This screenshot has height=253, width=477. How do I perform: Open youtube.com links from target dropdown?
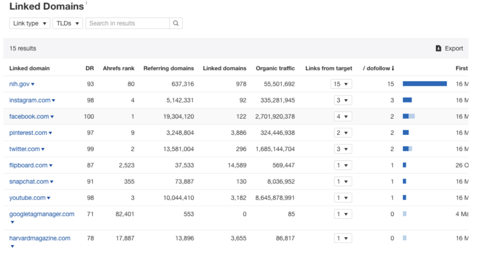point(343,198)
